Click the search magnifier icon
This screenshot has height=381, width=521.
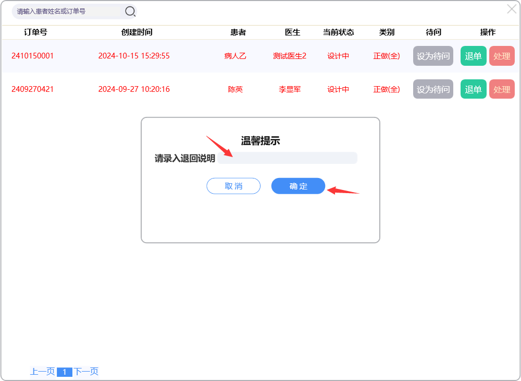130,11
